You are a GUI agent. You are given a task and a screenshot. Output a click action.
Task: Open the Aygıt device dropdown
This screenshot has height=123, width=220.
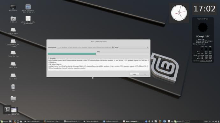134,48
